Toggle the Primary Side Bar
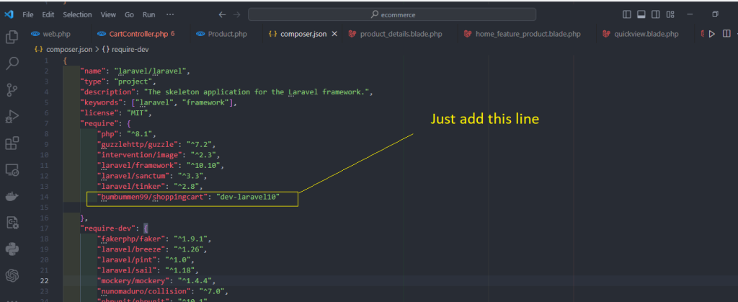Image resolution: width=738 pixels, height=302 pixels. click(626, 14)
